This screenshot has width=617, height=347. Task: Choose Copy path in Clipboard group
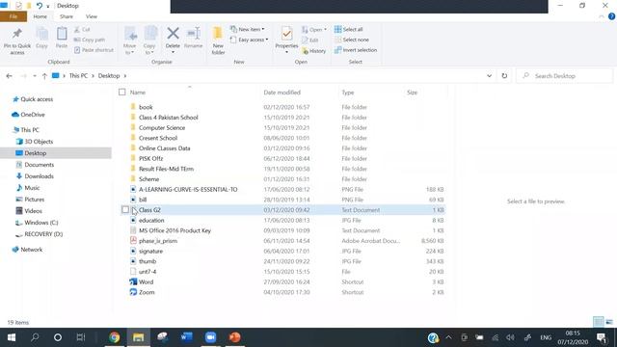89,40
